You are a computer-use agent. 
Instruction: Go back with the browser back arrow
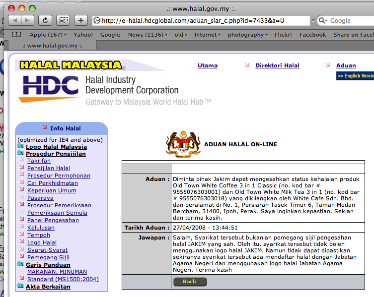tap(15, 20)
